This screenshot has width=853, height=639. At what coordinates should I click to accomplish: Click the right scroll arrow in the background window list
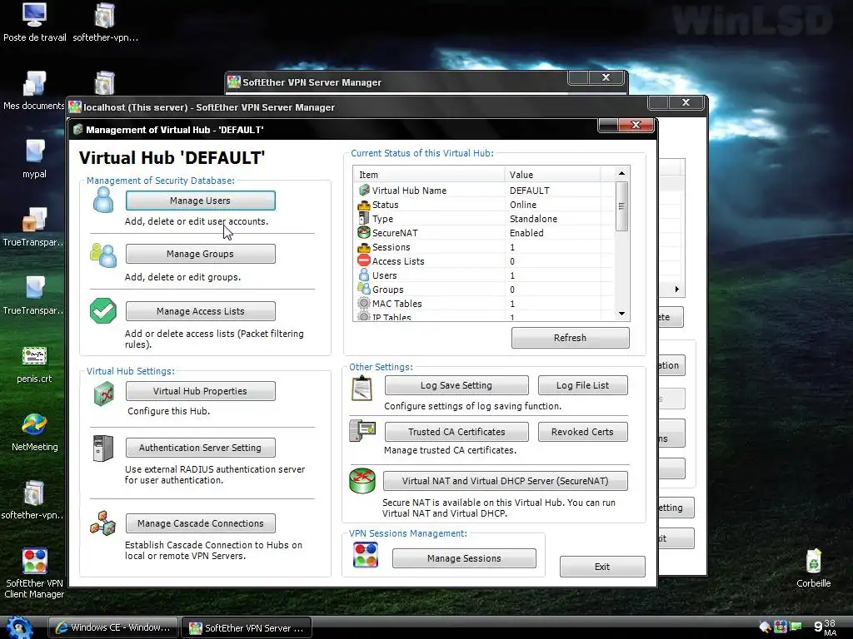coord(677,289)
